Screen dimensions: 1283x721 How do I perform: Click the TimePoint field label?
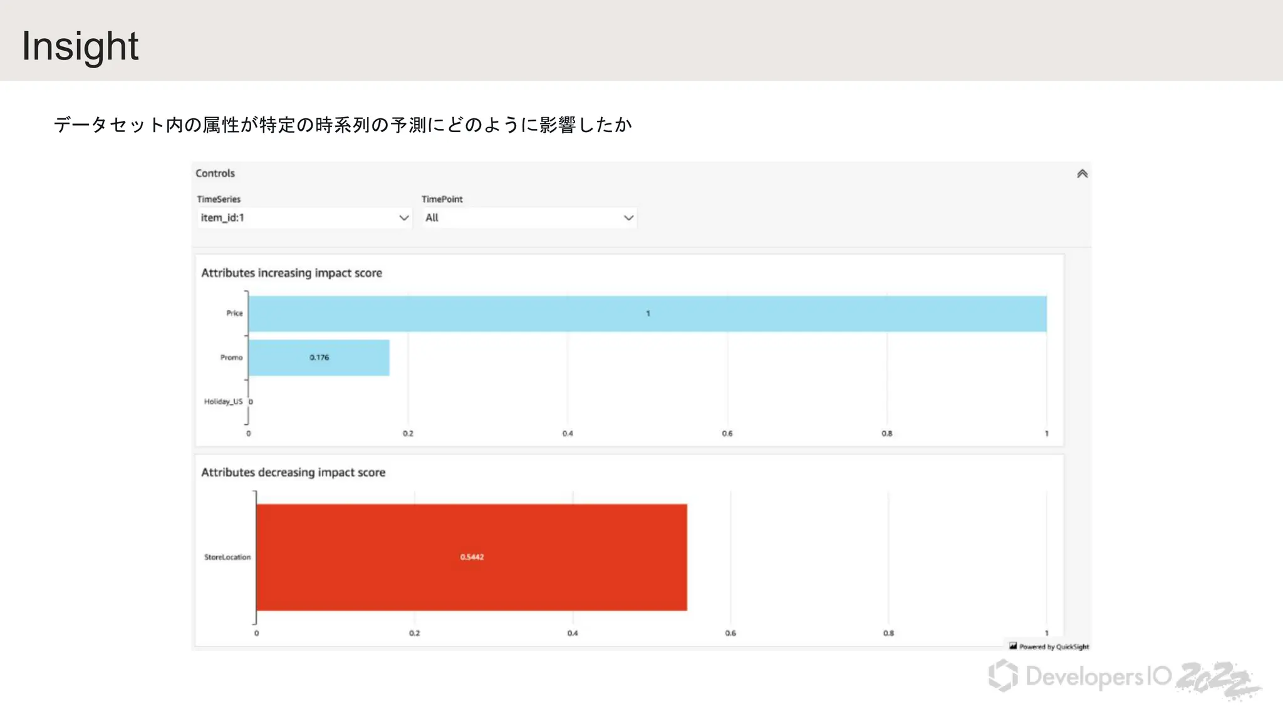coord(442,199)
